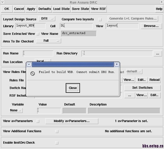Open the error dialog window menu arrow
The width and height of the screenshot is (164, 149).
(x=29, y=64)
